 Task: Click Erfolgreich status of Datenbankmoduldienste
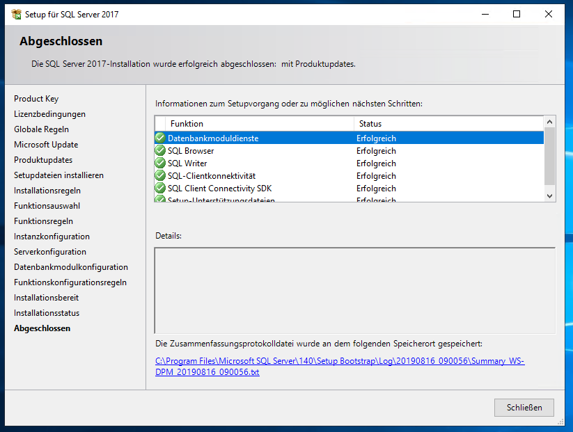pyautogui.click(x=376, y=138)
